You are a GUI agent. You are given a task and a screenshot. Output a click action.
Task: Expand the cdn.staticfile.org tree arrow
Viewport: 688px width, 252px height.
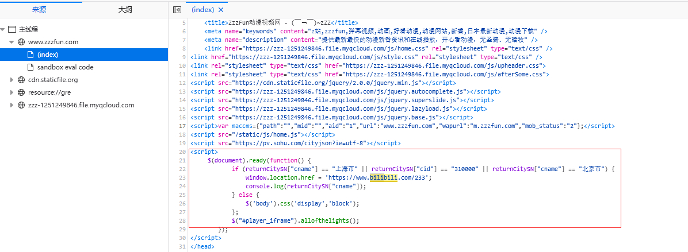point(12,80)
